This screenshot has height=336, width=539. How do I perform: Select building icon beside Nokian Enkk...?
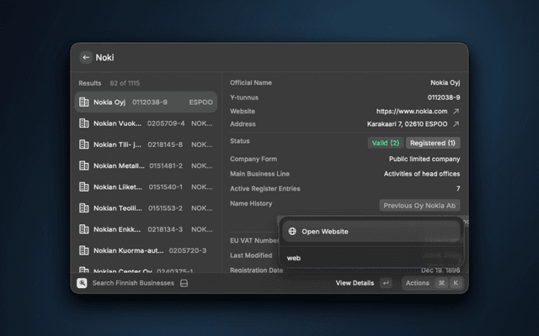pos(84,229)
